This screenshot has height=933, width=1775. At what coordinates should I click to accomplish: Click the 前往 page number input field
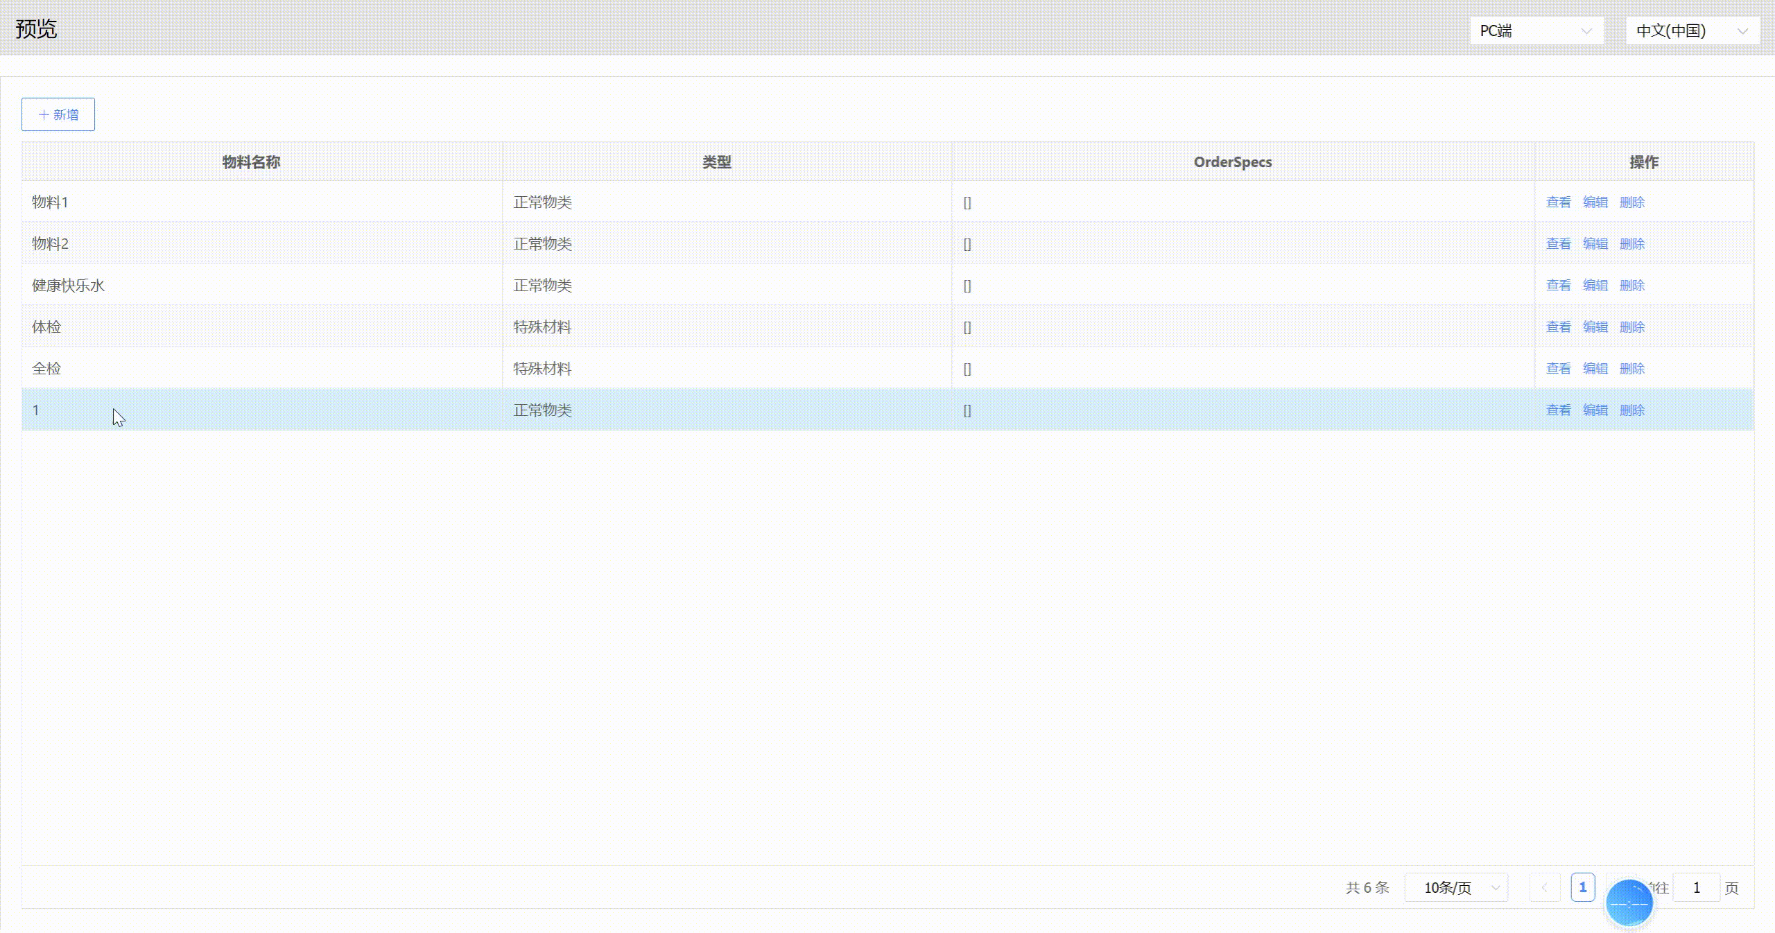[x=1696, y=887]
